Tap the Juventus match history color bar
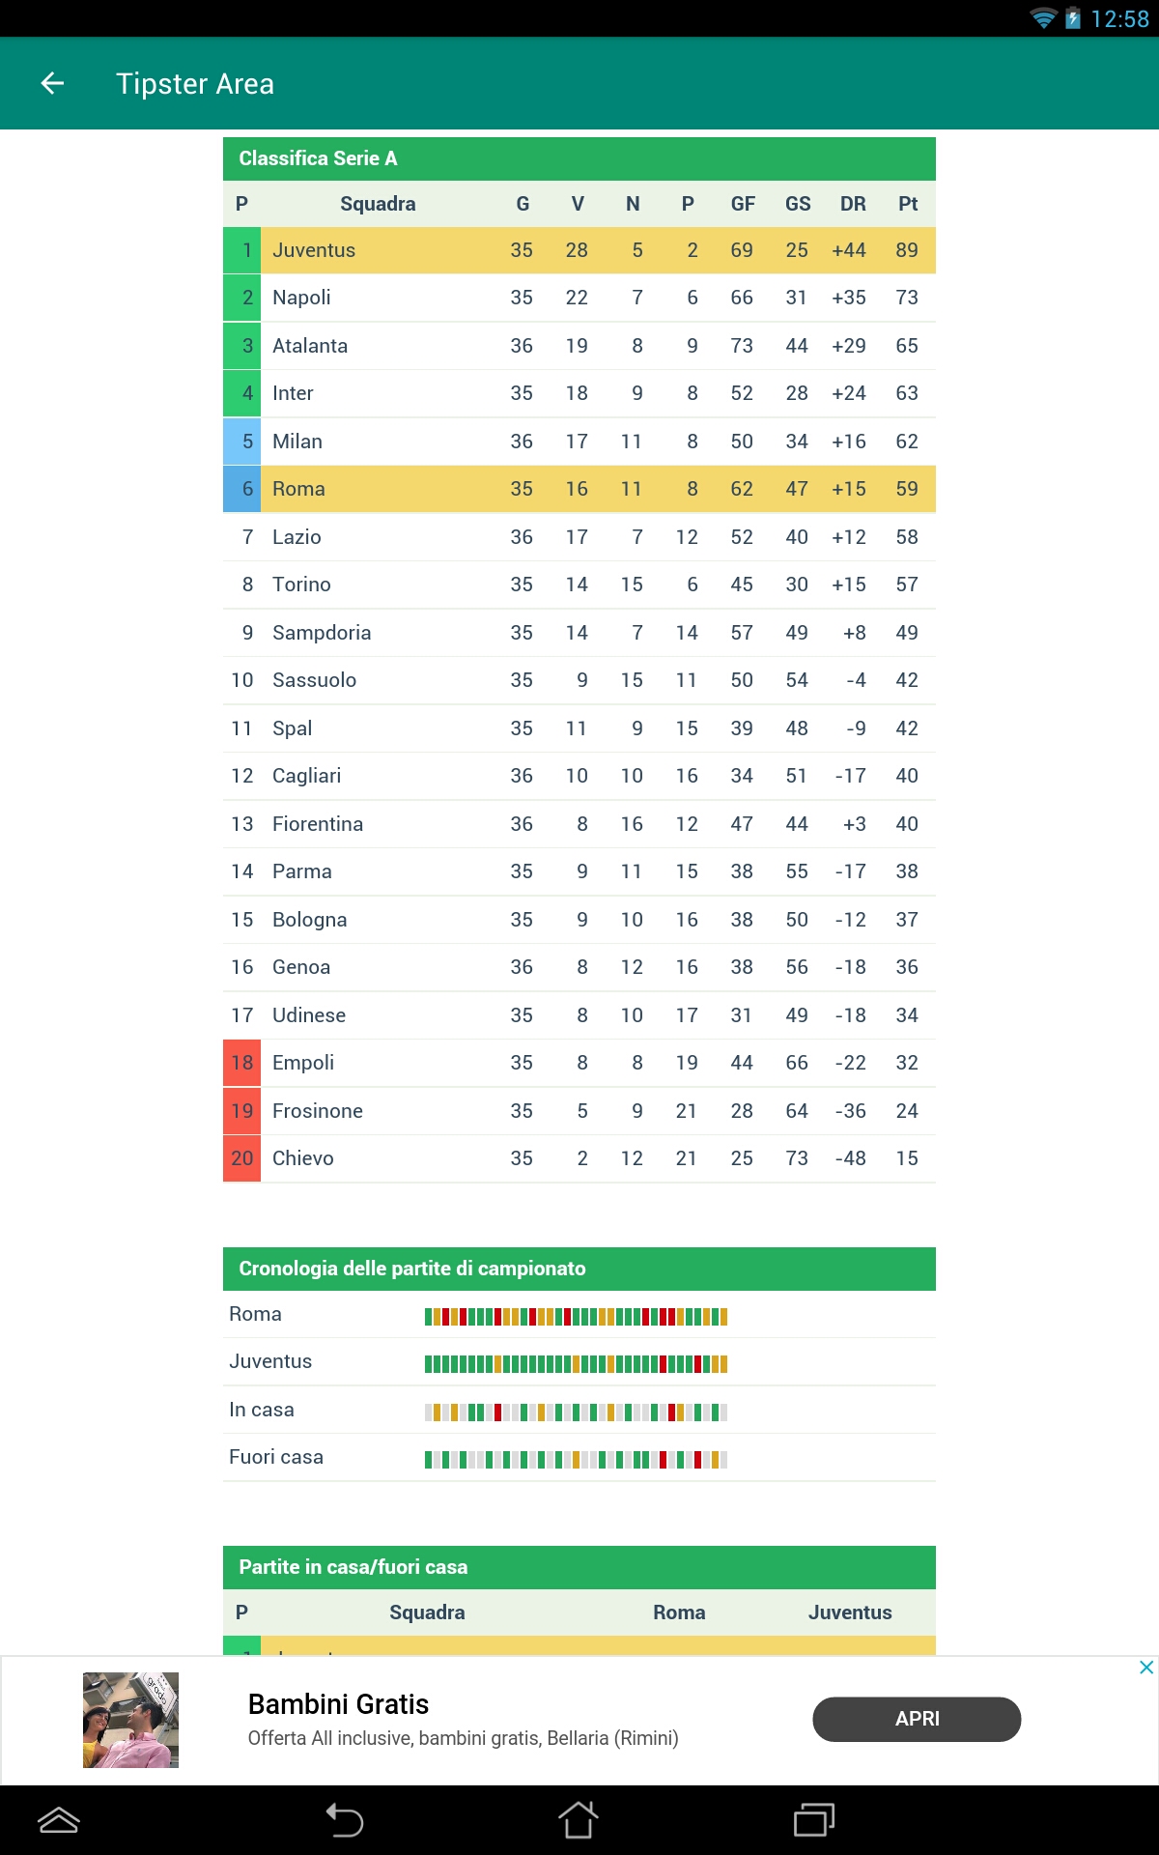Image resolution: width=1159 pixels, height=1855 pixels. tap(576, 1363)
